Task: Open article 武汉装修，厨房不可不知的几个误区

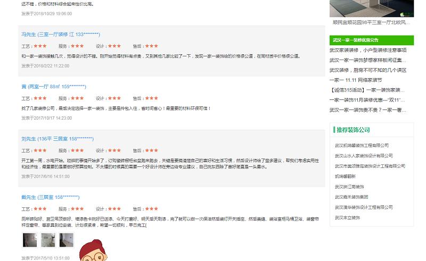Action: 368,70
